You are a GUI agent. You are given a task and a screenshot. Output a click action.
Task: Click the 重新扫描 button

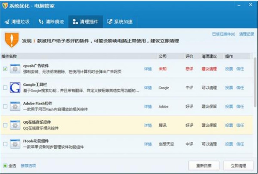(x=204, y=166)
